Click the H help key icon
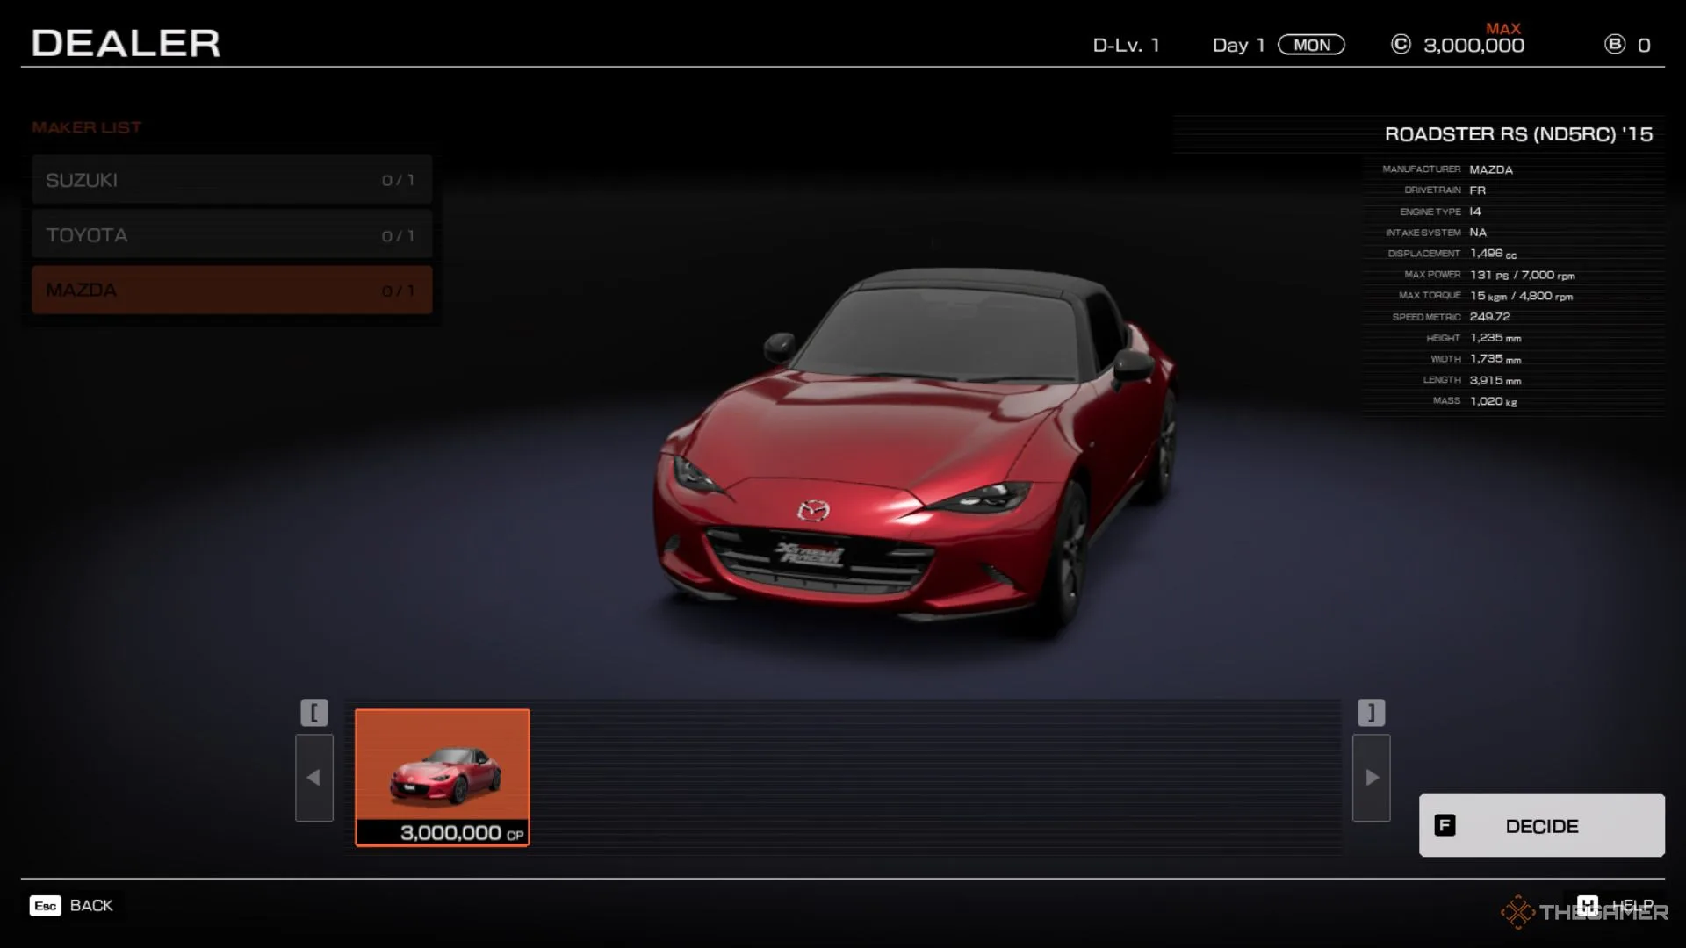 [1587, 905]
